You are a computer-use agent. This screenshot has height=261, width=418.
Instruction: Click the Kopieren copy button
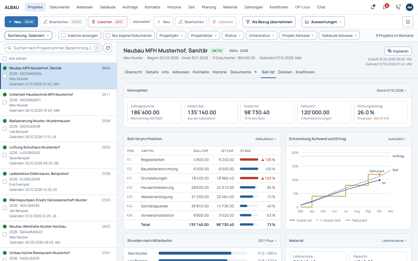click(398, 51)
